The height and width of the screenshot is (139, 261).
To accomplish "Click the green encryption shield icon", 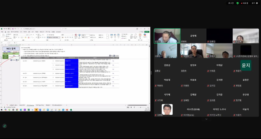I will [x=238, y=3].
